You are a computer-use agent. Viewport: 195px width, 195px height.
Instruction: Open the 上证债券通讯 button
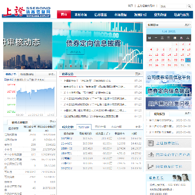coord(168,144)
